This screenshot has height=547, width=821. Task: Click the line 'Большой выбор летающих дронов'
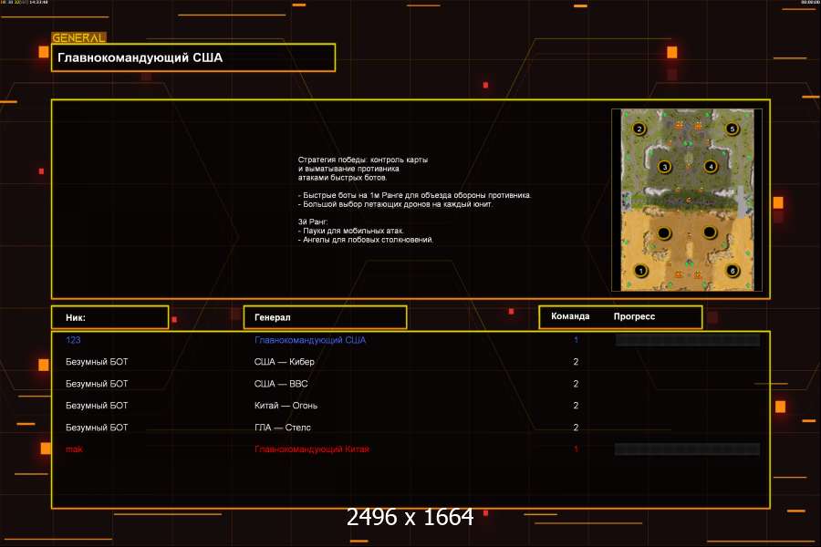coord(395,204)
